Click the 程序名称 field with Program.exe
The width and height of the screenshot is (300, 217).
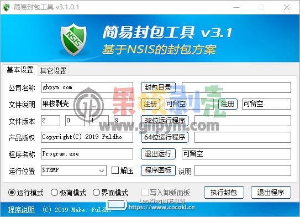(x=87, y=154)
